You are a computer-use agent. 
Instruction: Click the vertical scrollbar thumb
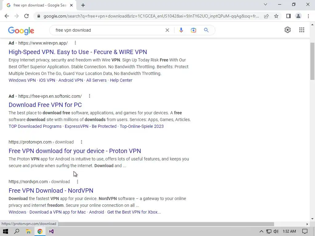tap(312, 61)
